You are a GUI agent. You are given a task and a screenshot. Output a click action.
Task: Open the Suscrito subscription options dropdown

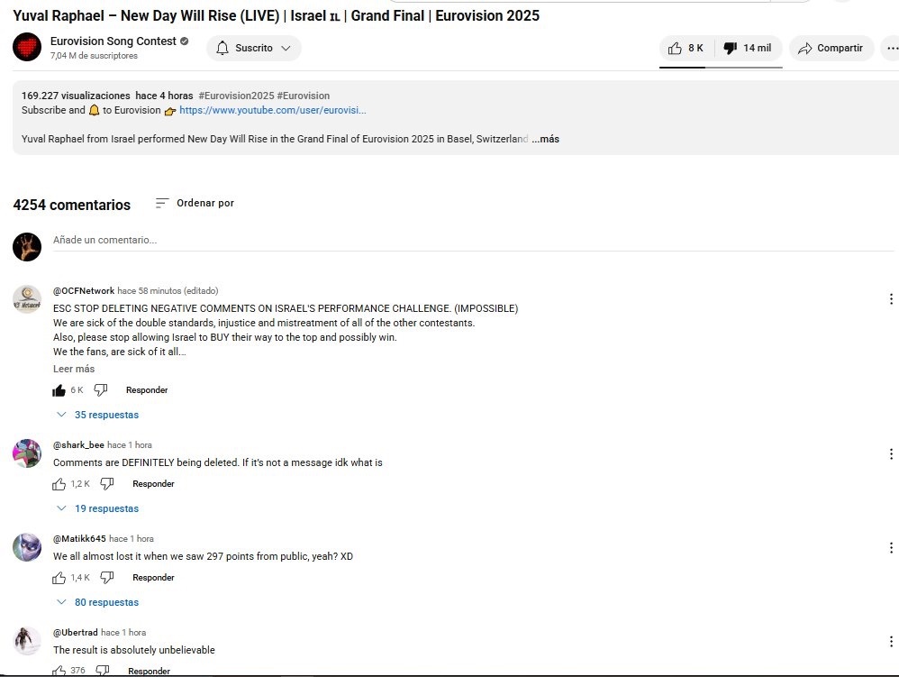(253, 48)
